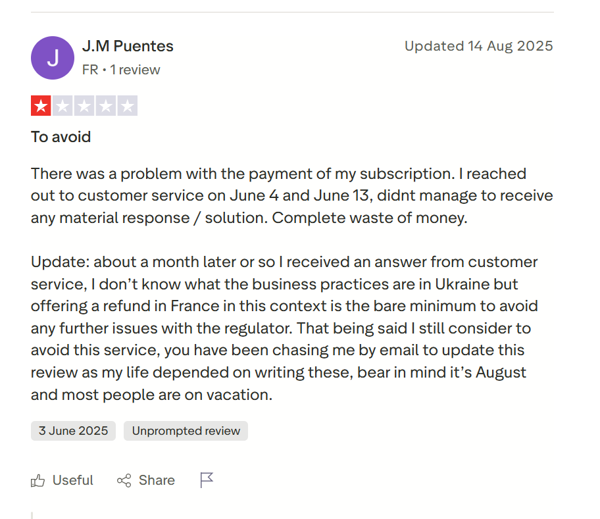Click the thumbs-up Useful icon
600x519 pixels.
(37, 481)
